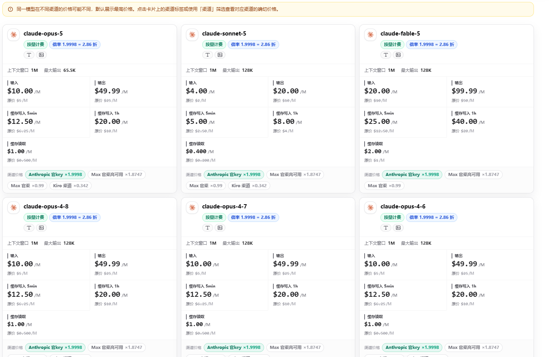Select Anthropic 官key channel tag on claude-fable-5
This screenshot has width=549, height=357.
coord(412,174)
